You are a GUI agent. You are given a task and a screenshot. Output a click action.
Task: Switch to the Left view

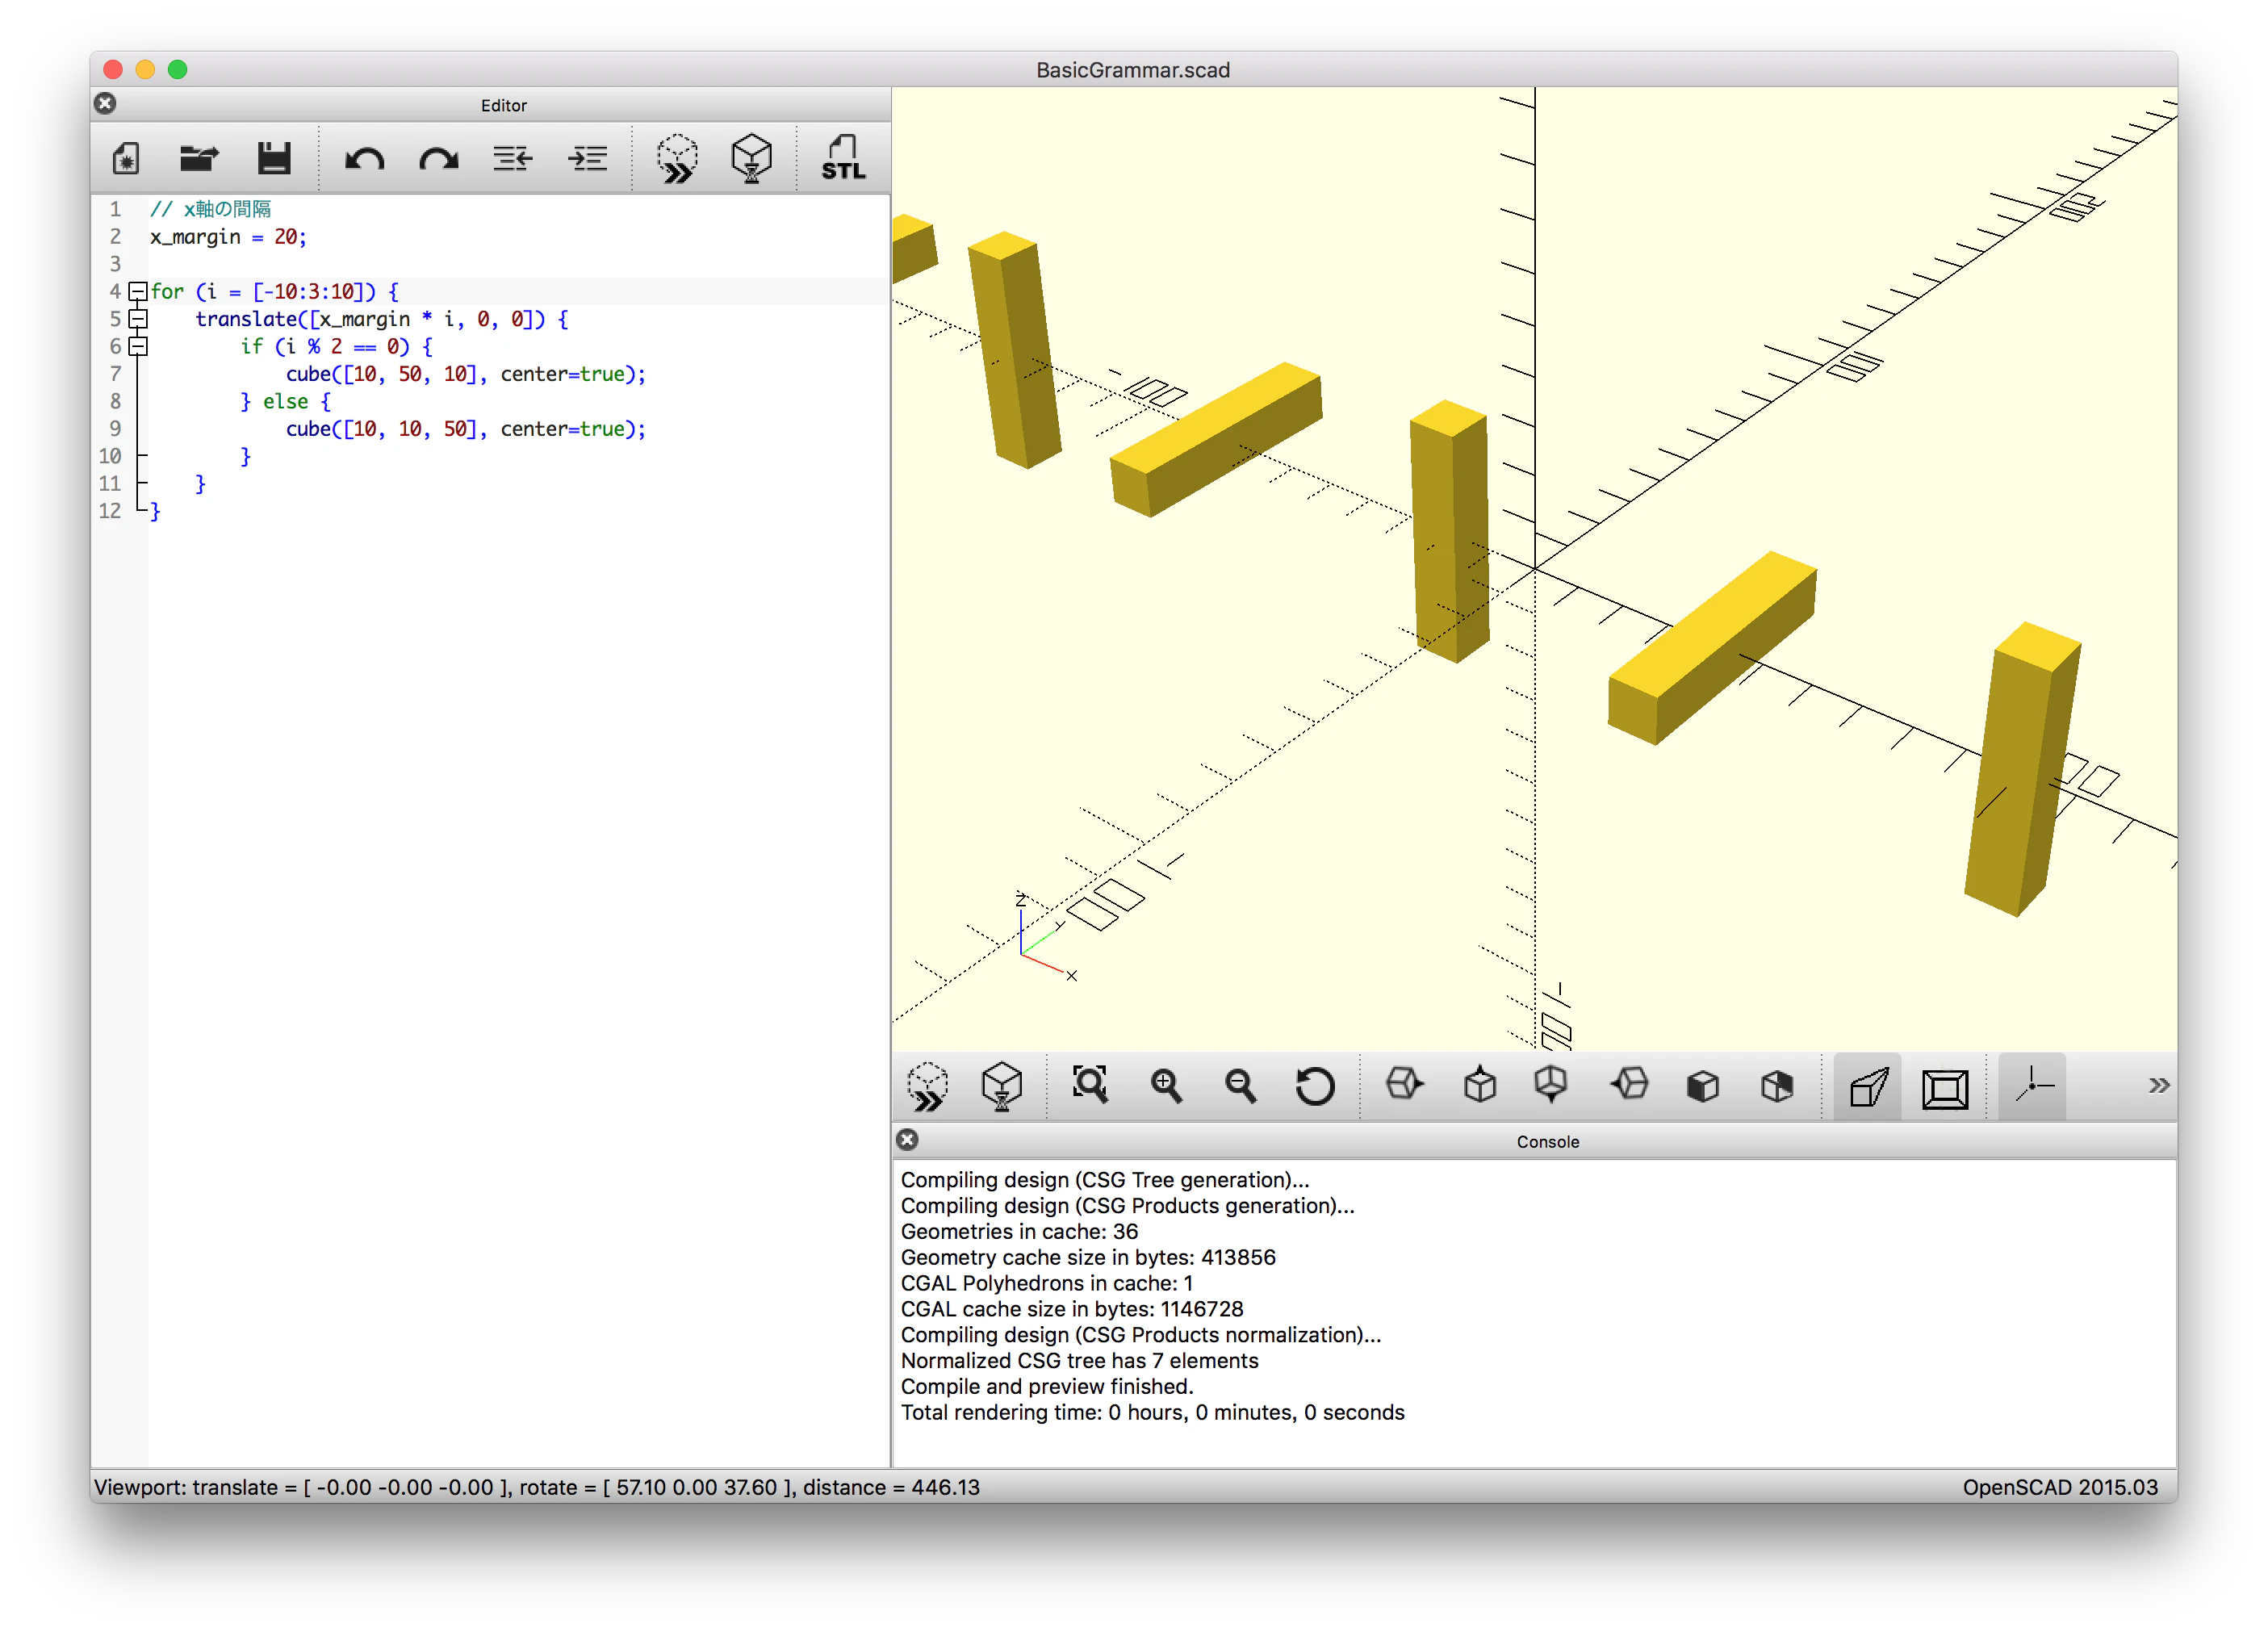[x=1629, y=1085]
